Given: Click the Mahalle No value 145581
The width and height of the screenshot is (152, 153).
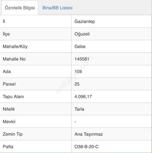Looking at the screenshot, I should 82,59.
